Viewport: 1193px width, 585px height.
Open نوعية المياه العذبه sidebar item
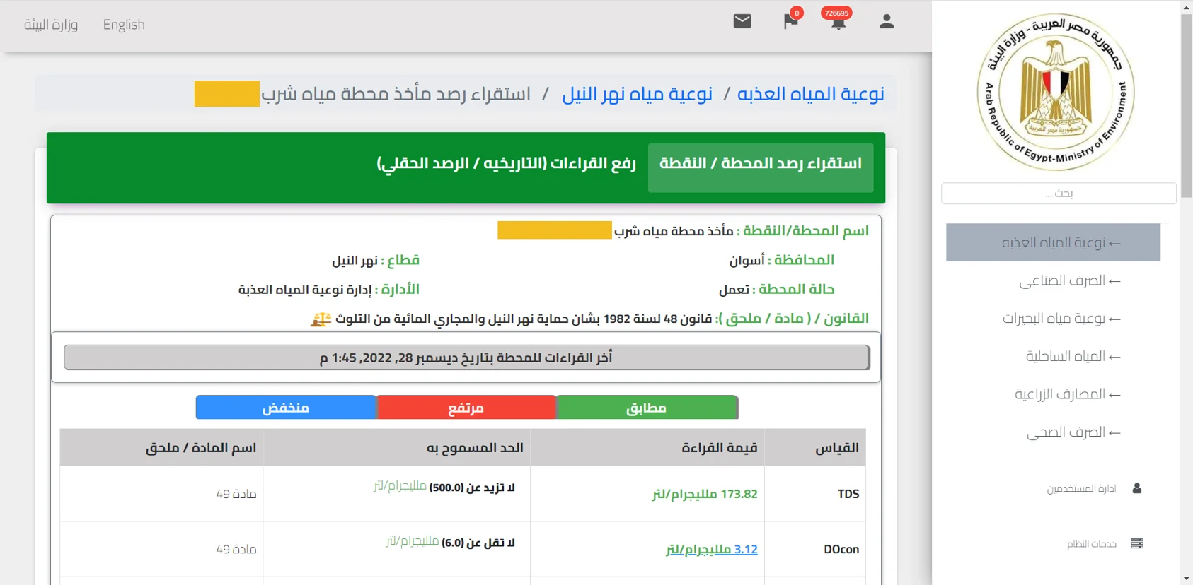coord(1053,242)
